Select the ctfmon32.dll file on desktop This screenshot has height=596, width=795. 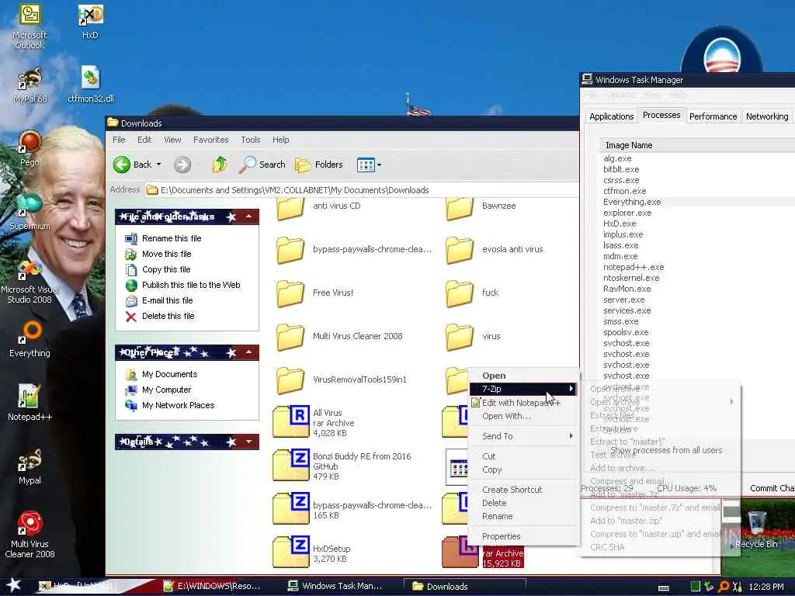[91, 84]
